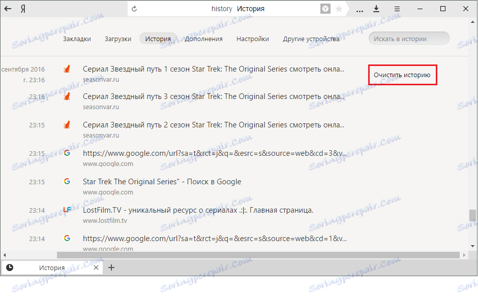This screenshot has height=300, width=478.
Task: Click www.lostfilm.tv domain text
Action: coord(105,221)
